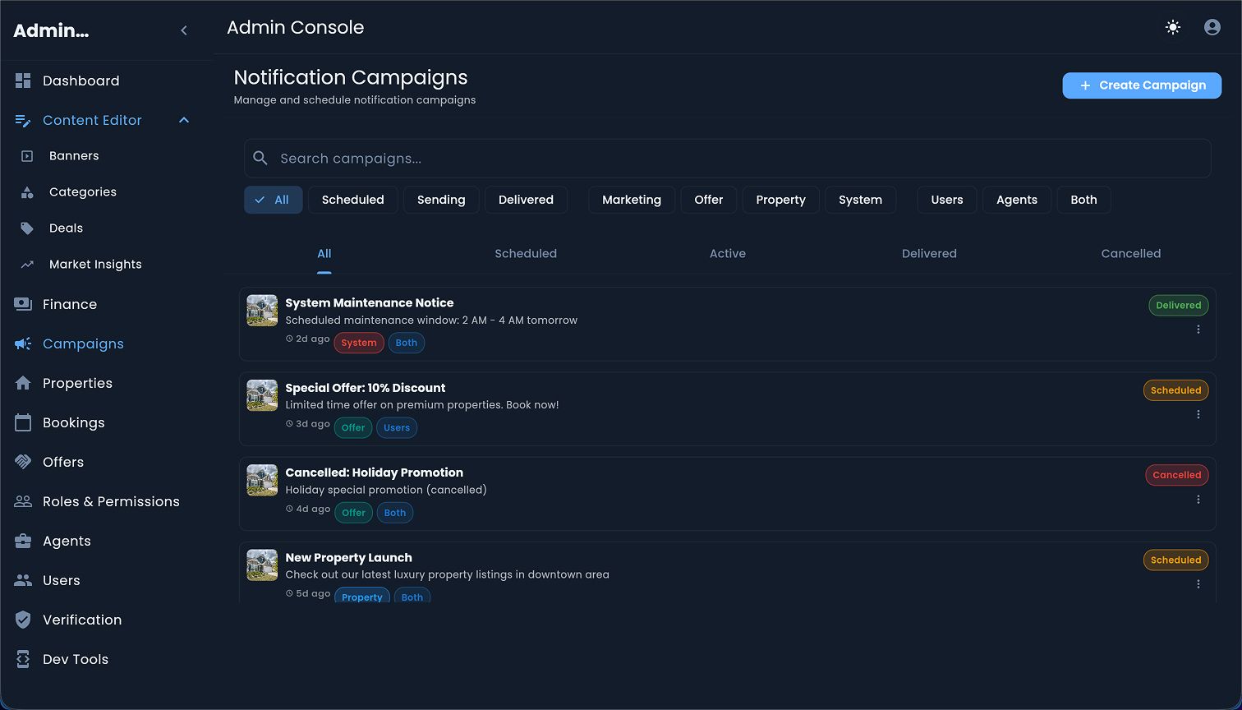Open Market Insights in the sidebar

[x=95, y=265]
